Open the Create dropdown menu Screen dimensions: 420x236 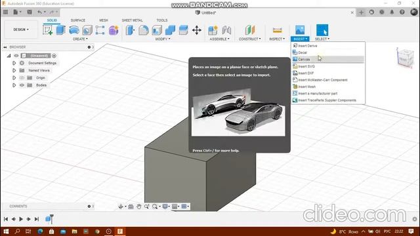[x=80, y=39]
